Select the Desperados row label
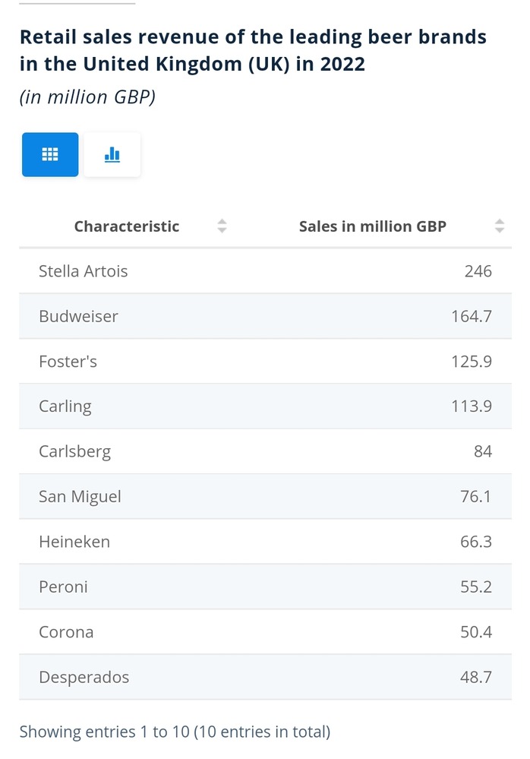This screenshot has height=759, width=530. click(84, 677)
